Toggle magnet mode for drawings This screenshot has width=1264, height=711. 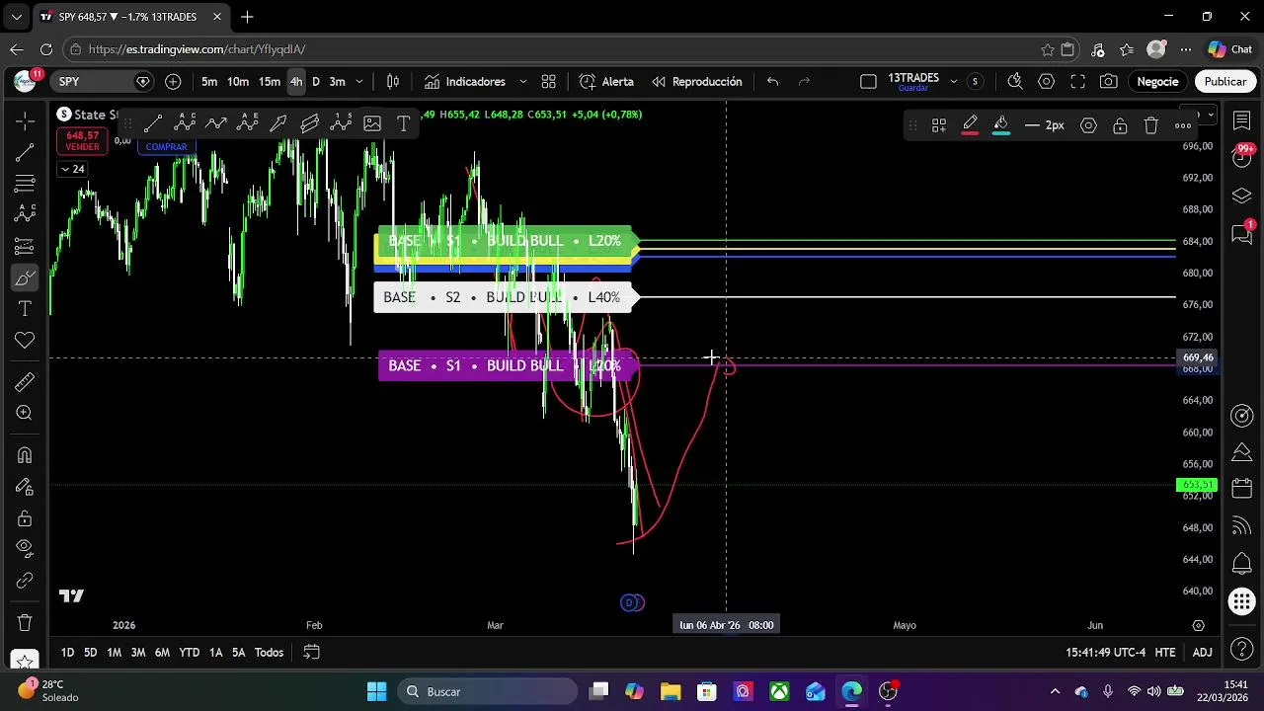point(25,455)
